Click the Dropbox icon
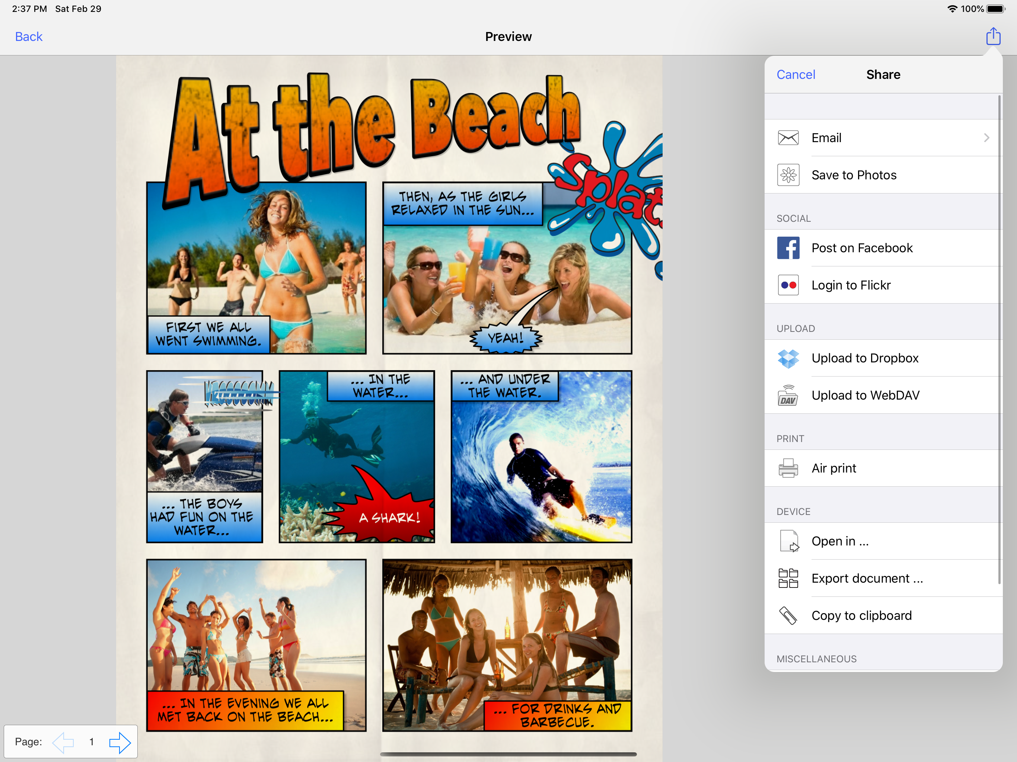1017x762 pixels. pyautogui.click(x=788, y=358)
